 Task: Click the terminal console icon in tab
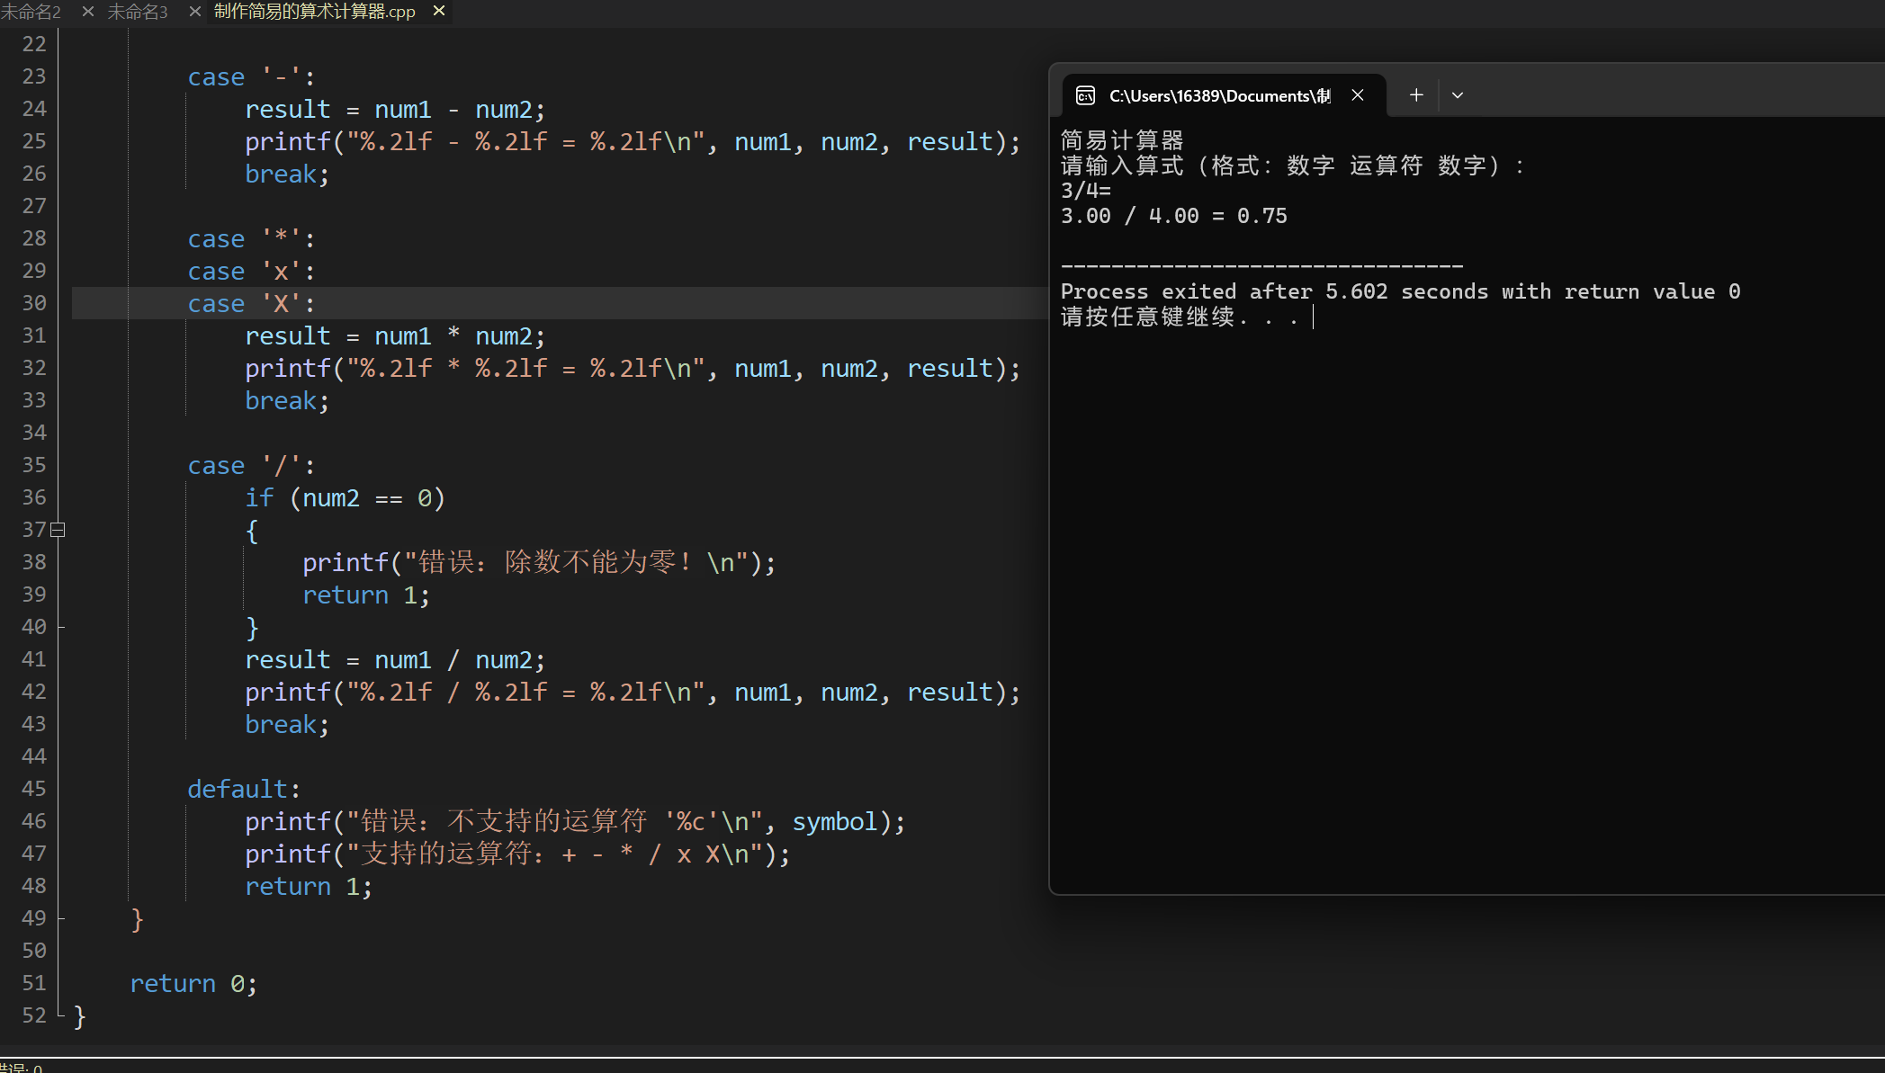click(1086, 95)
